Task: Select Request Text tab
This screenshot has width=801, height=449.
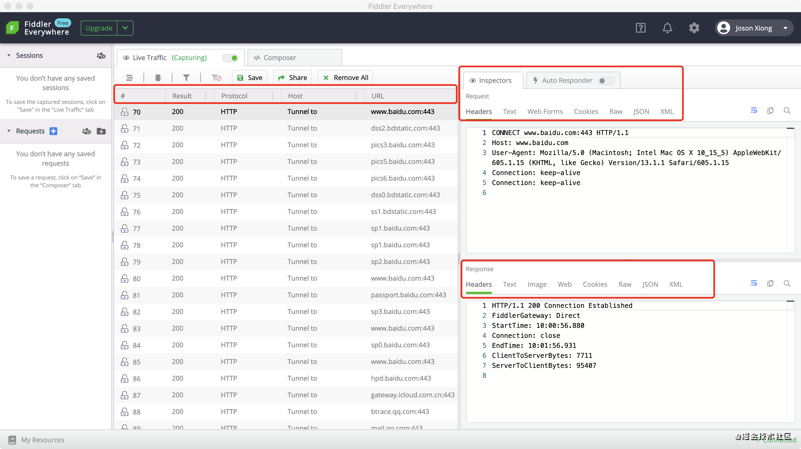Action: pyautogui.click(x=509, y=111)
